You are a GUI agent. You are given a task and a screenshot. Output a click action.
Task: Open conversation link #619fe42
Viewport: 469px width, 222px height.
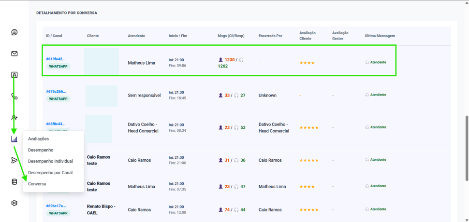click(x=56, y=59)
